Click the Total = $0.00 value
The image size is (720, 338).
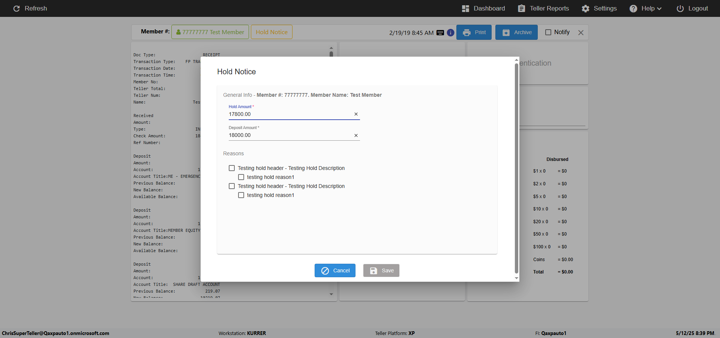(x=565, y=272)
